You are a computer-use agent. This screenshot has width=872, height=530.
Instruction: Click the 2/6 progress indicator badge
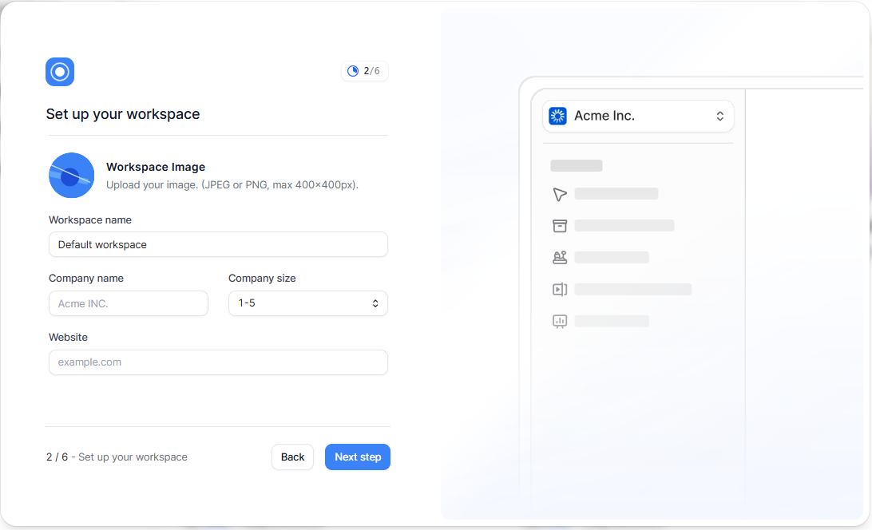click(364, 71)
